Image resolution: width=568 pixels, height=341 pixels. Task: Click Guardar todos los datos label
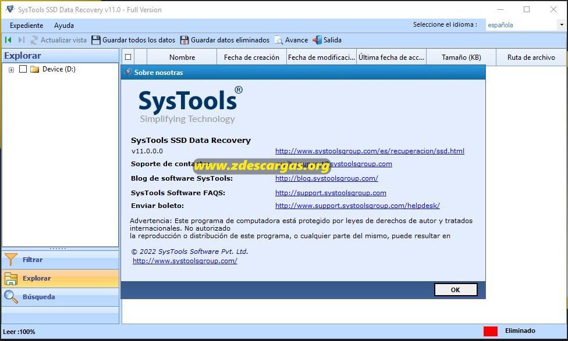point(139,40)
